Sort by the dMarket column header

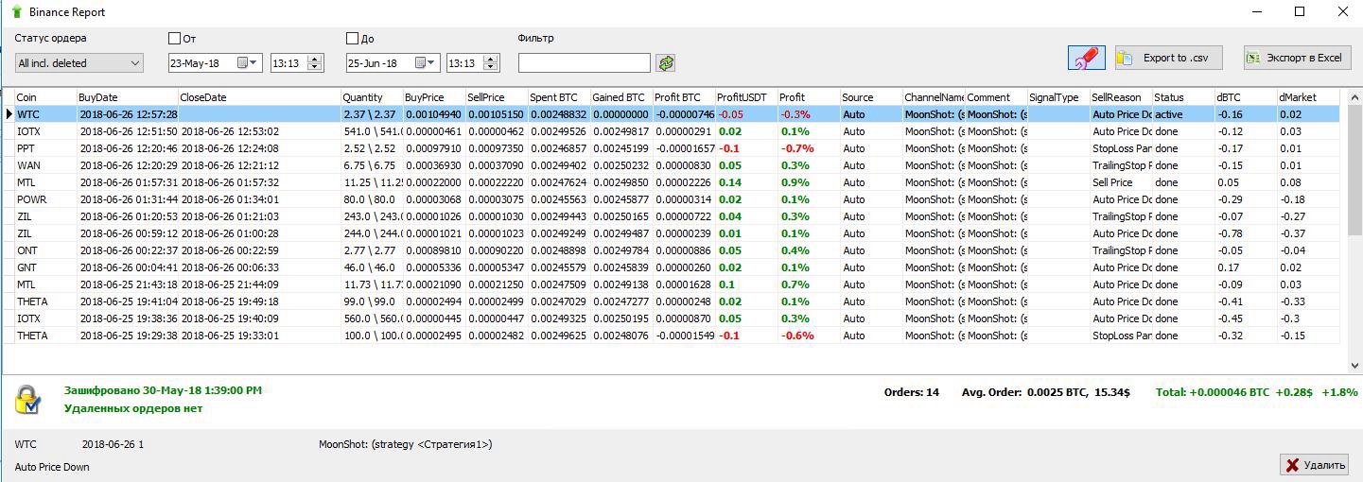coord(1308,97)
